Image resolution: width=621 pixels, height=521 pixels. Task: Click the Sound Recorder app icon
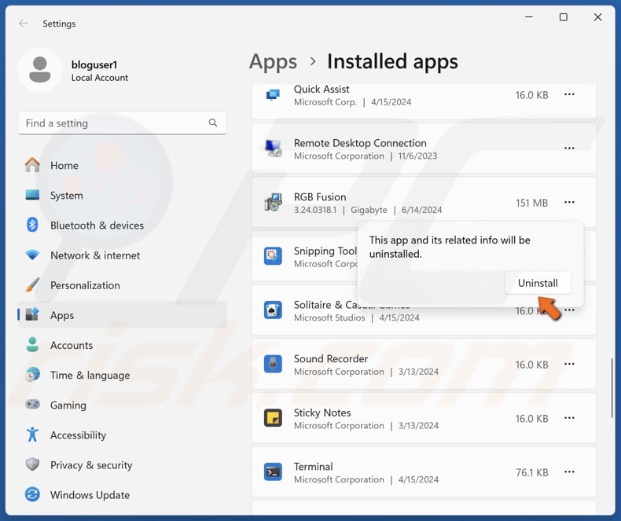(x=273, y=364)
